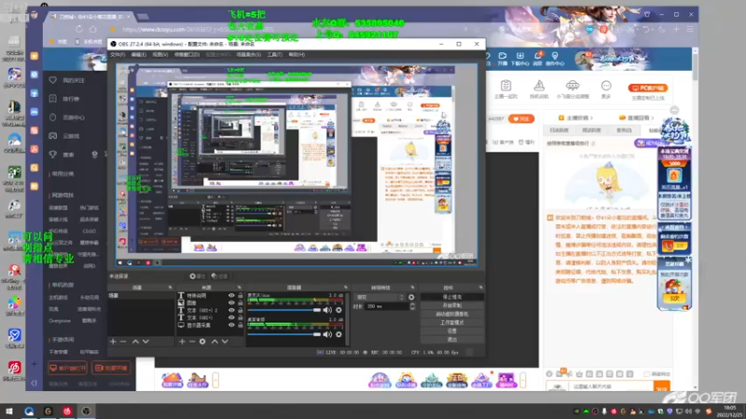Toggle lock on the Display Capture source
Image resolution: width=746 pixels, height=419 pixels.
pyautogui.click(x=241, y=325)
